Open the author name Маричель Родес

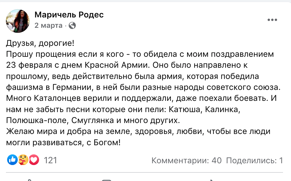tap(69, 14)
